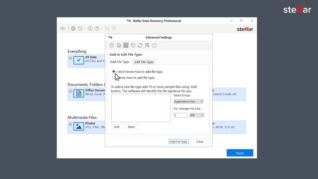Open the preview settings icon in Advanced Settings

(111, 45)
